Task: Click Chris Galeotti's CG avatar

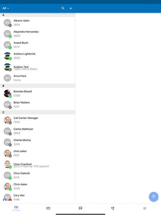Action: tap(8, 175)
